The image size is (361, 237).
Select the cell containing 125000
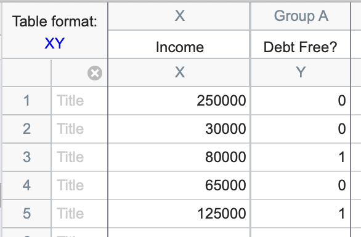(x=179, y=214)
